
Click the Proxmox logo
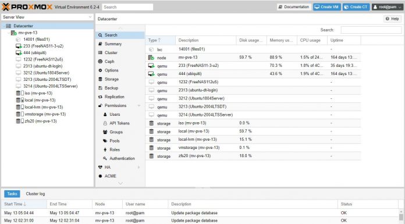[x=27, y=7]
